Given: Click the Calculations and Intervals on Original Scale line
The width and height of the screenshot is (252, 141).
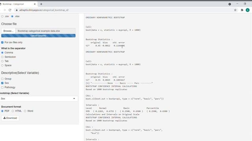Looking at the screenshot, I should click(113, 114).
